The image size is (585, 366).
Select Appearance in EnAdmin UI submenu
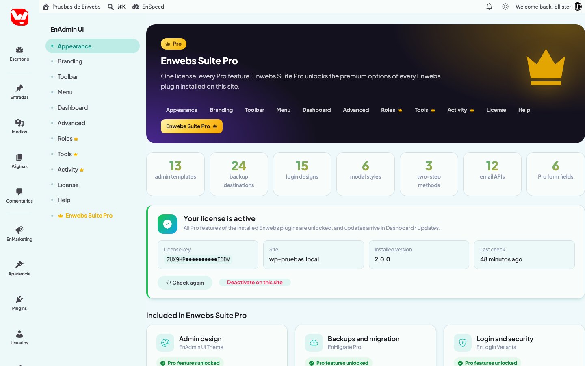coord(93,46)
